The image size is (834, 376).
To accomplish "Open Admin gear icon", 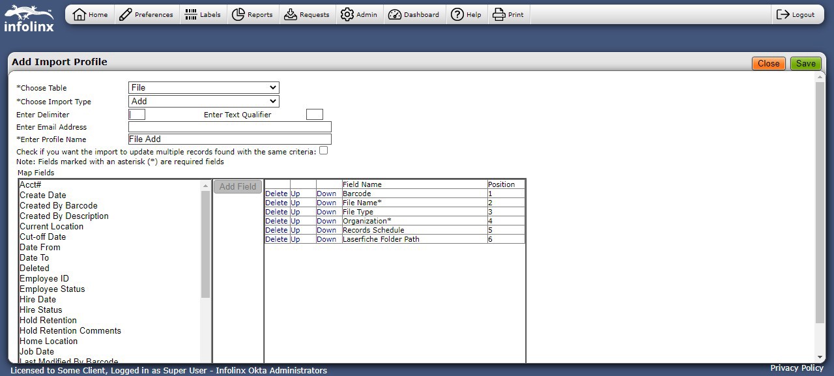I will pos(347,14).
